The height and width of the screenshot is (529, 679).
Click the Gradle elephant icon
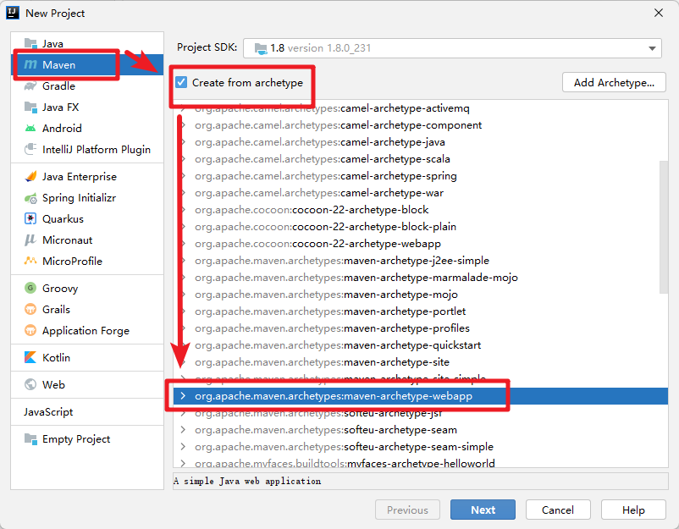coord(30,85)
